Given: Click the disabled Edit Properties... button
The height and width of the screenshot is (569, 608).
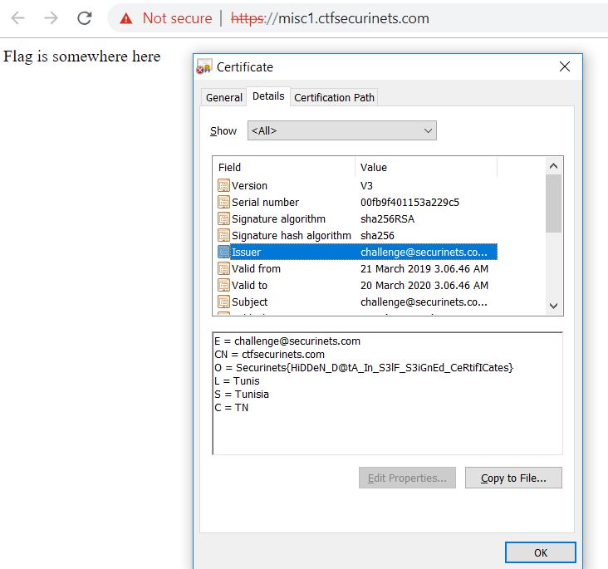Looking at the screenshot, I should (x=407, y=478).
